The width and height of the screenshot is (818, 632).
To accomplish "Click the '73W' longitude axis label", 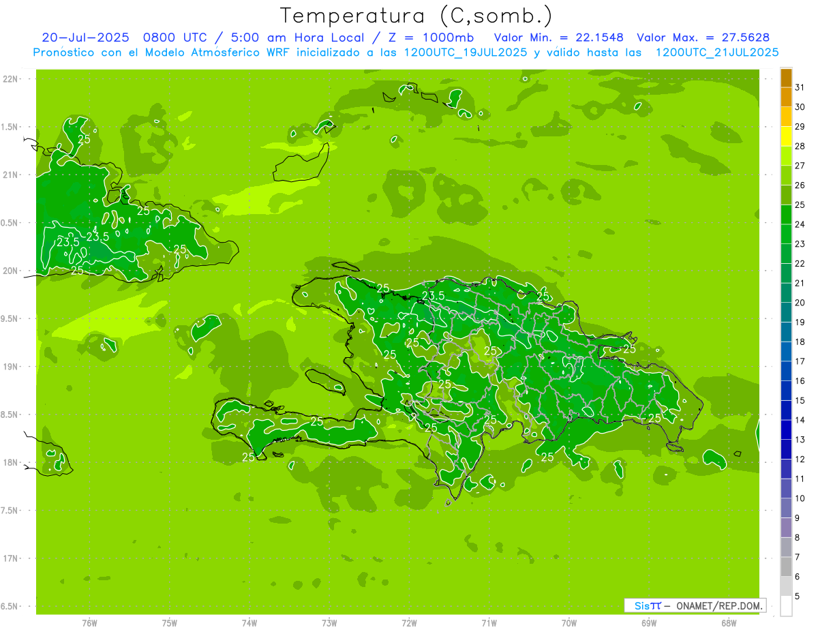I will click(x=329, y=623).
